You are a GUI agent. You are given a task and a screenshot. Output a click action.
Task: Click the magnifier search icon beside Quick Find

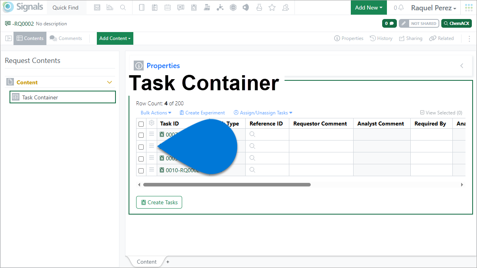(x=123, y=8)
